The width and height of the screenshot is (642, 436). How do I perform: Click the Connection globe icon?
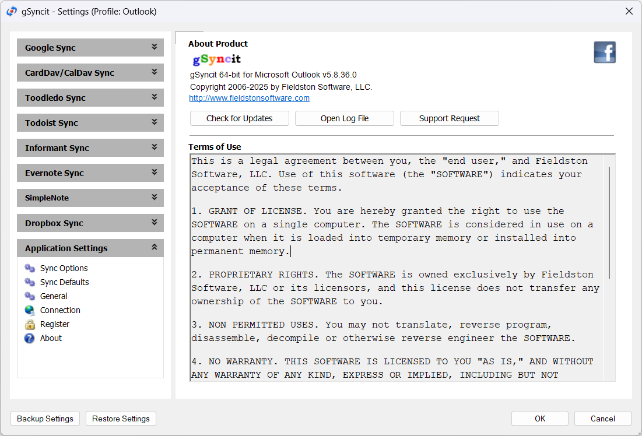click(x=30, y=310)
